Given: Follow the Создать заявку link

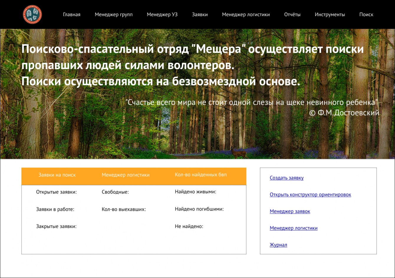Looking at the screenshot, I should [287, 178].
